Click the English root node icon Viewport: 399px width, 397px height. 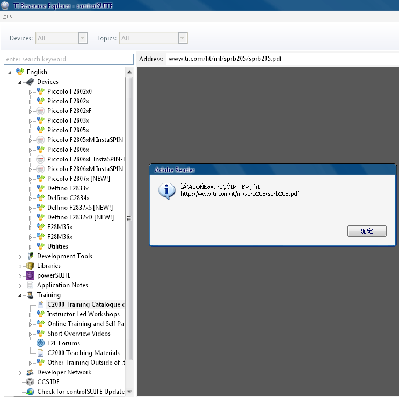click(x=20, y=72)
